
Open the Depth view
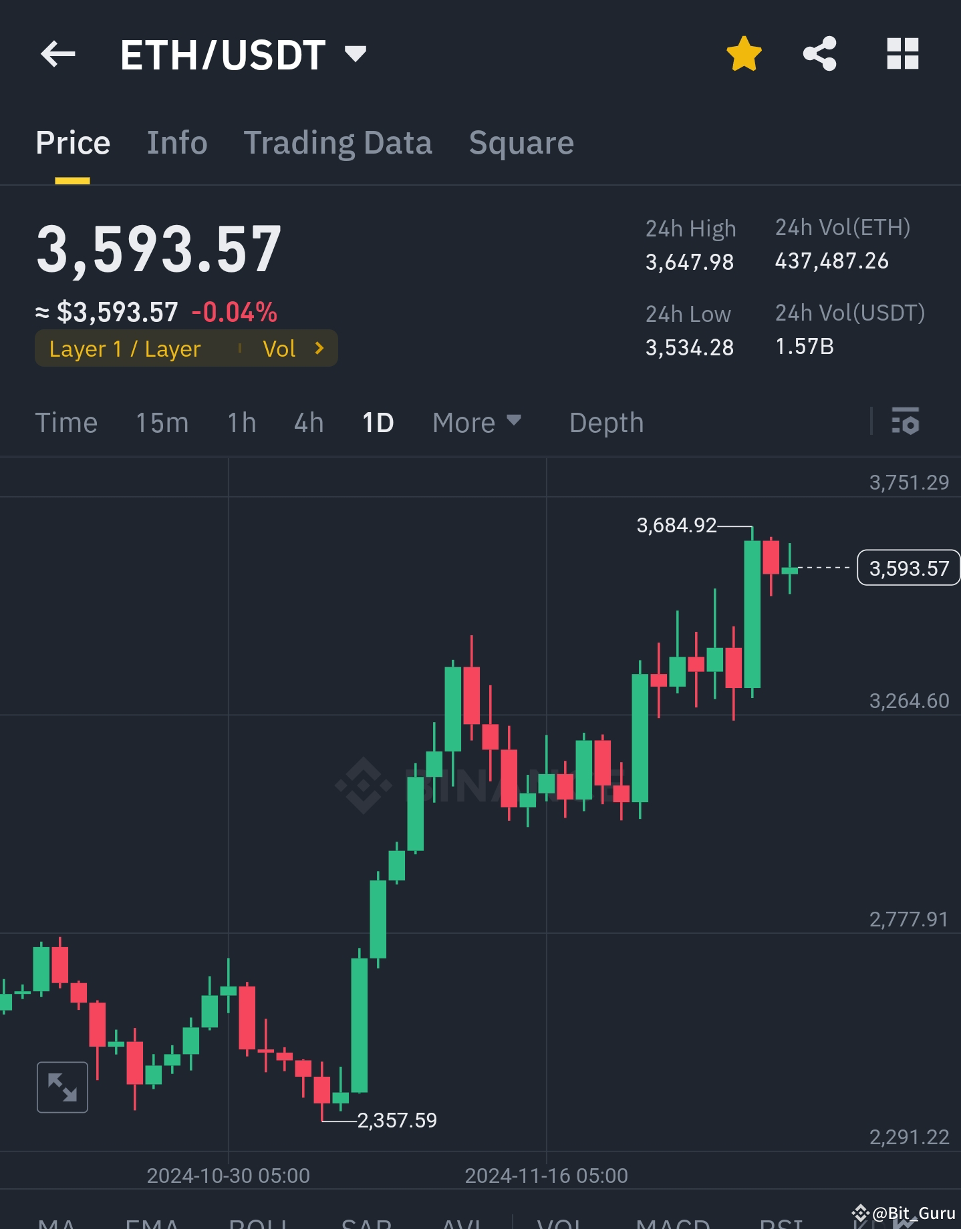[x=606, y=422]
